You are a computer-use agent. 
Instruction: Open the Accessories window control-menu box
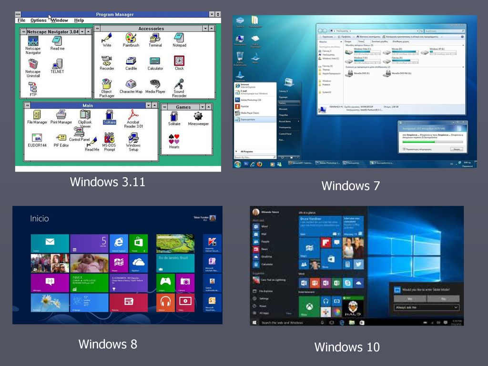pyautogui.click(x=97, y=28)
